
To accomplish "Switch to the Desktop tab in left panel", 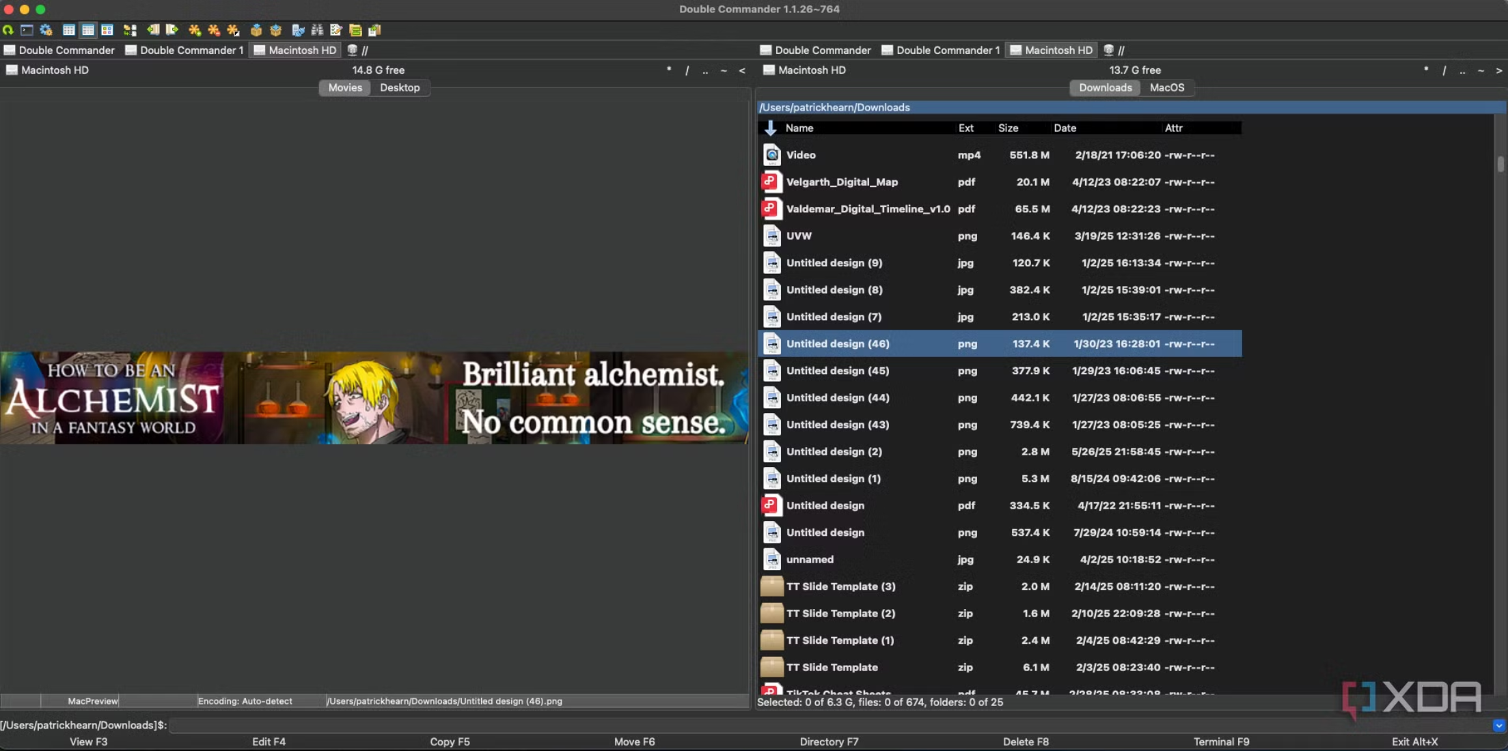I will tap(400, 87).
